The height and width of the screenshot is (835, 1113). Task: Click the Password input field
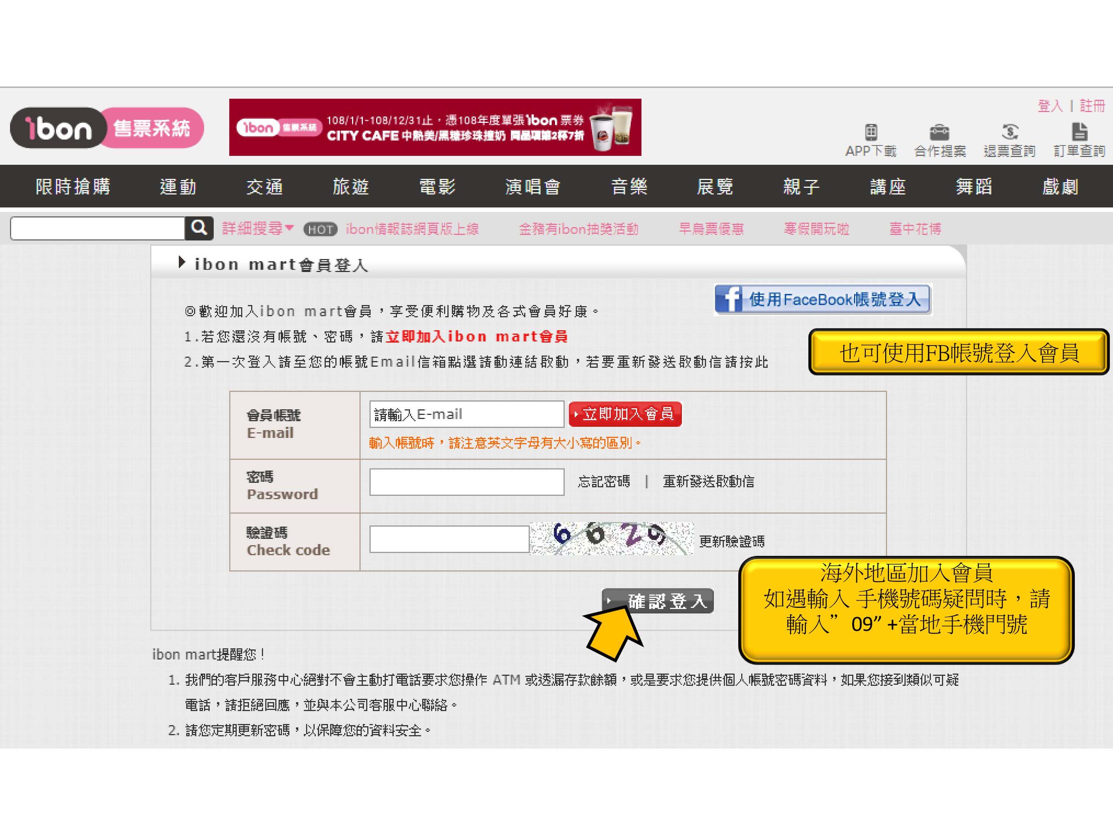coord(466,482)
